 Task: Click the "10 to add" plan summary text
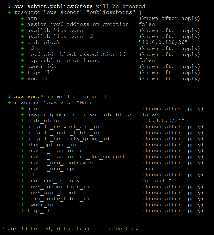pos(37,229)
